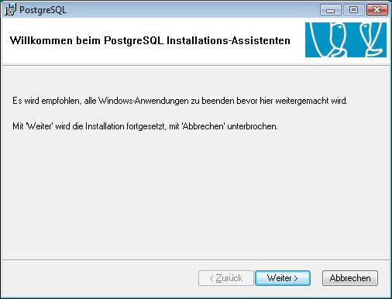Click the 'Es wird empfohlen' text line

pyautogui.click(x=180, y=101)
